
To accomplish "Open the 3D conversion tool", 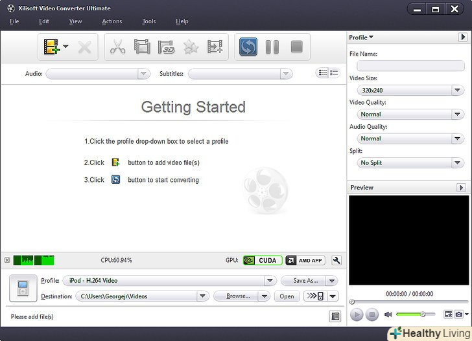I will (166, 47).
